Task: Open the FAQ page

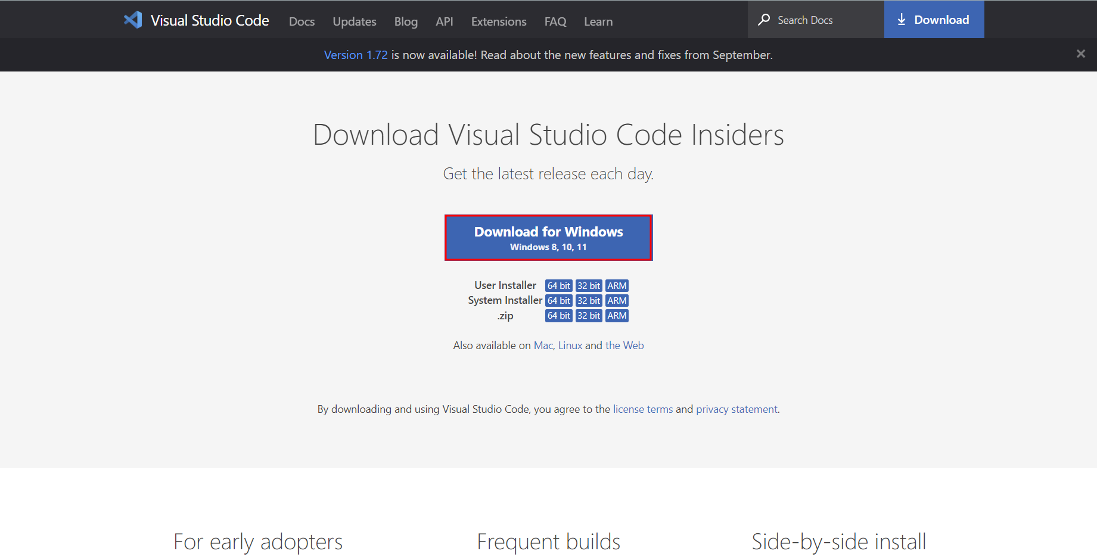Action: coord(555,21)
